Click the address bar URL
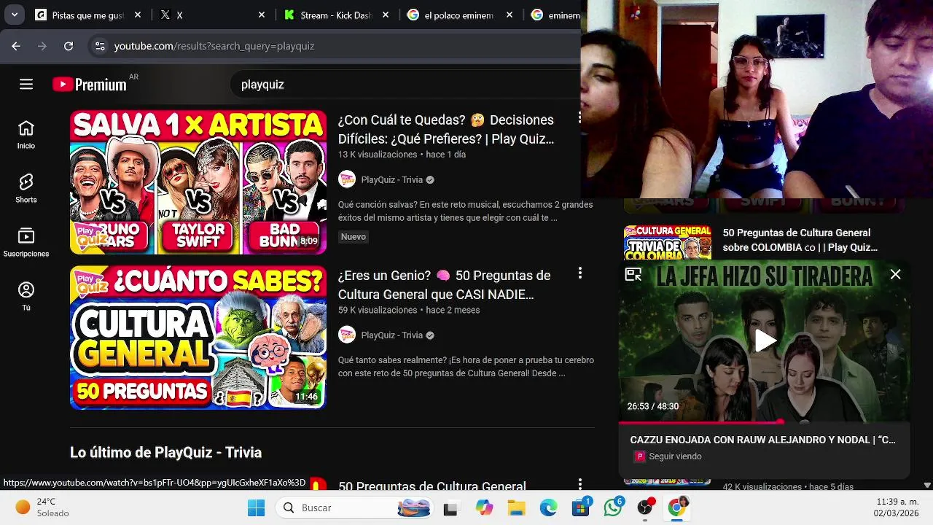Image resolution: width=933 pixels, height=525 pixels. 214,46
